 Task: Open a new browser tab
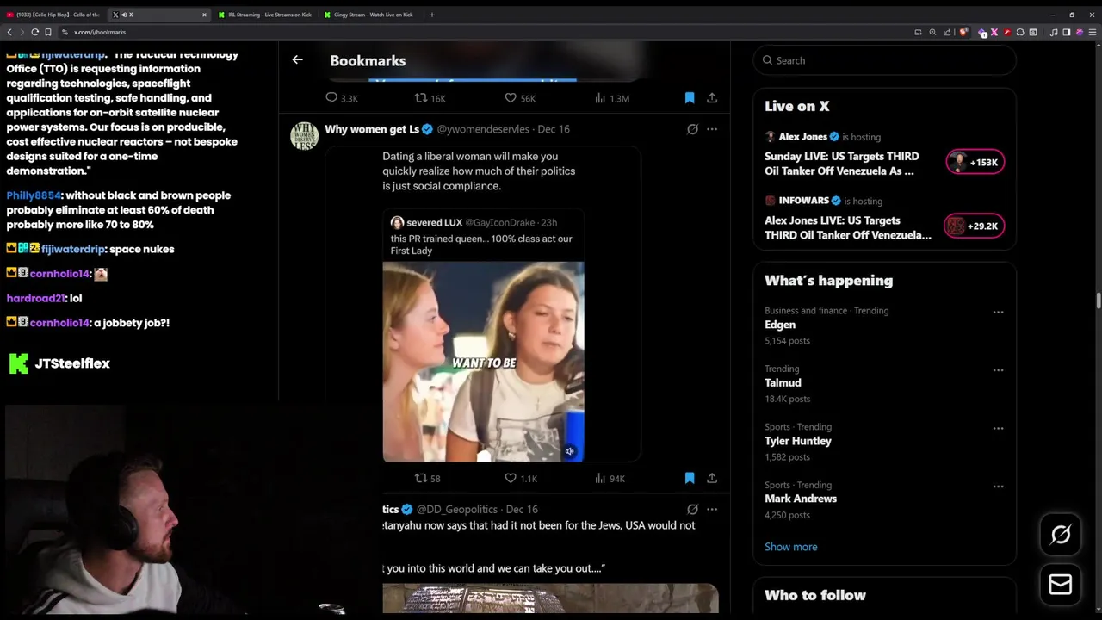pos(432,15)
